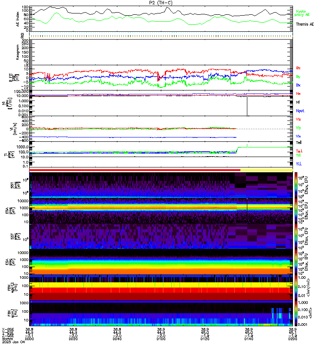Select the red Te perpendicular legend entry
This screenshot has width=326, height=348.
(299, 151)
